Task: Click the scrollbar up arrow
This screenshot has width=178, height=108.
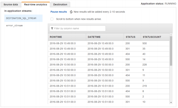Action: (x=171, y=35)
